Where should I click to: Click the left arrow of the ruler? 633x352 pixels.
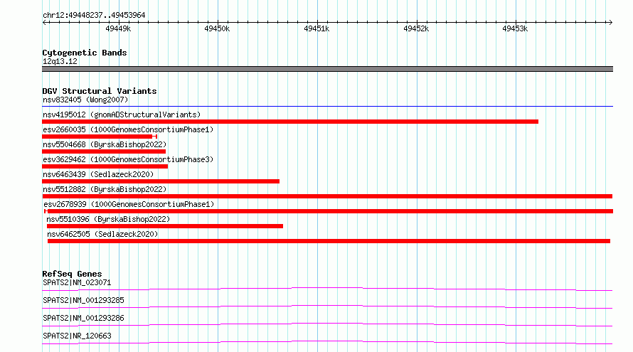45,22
